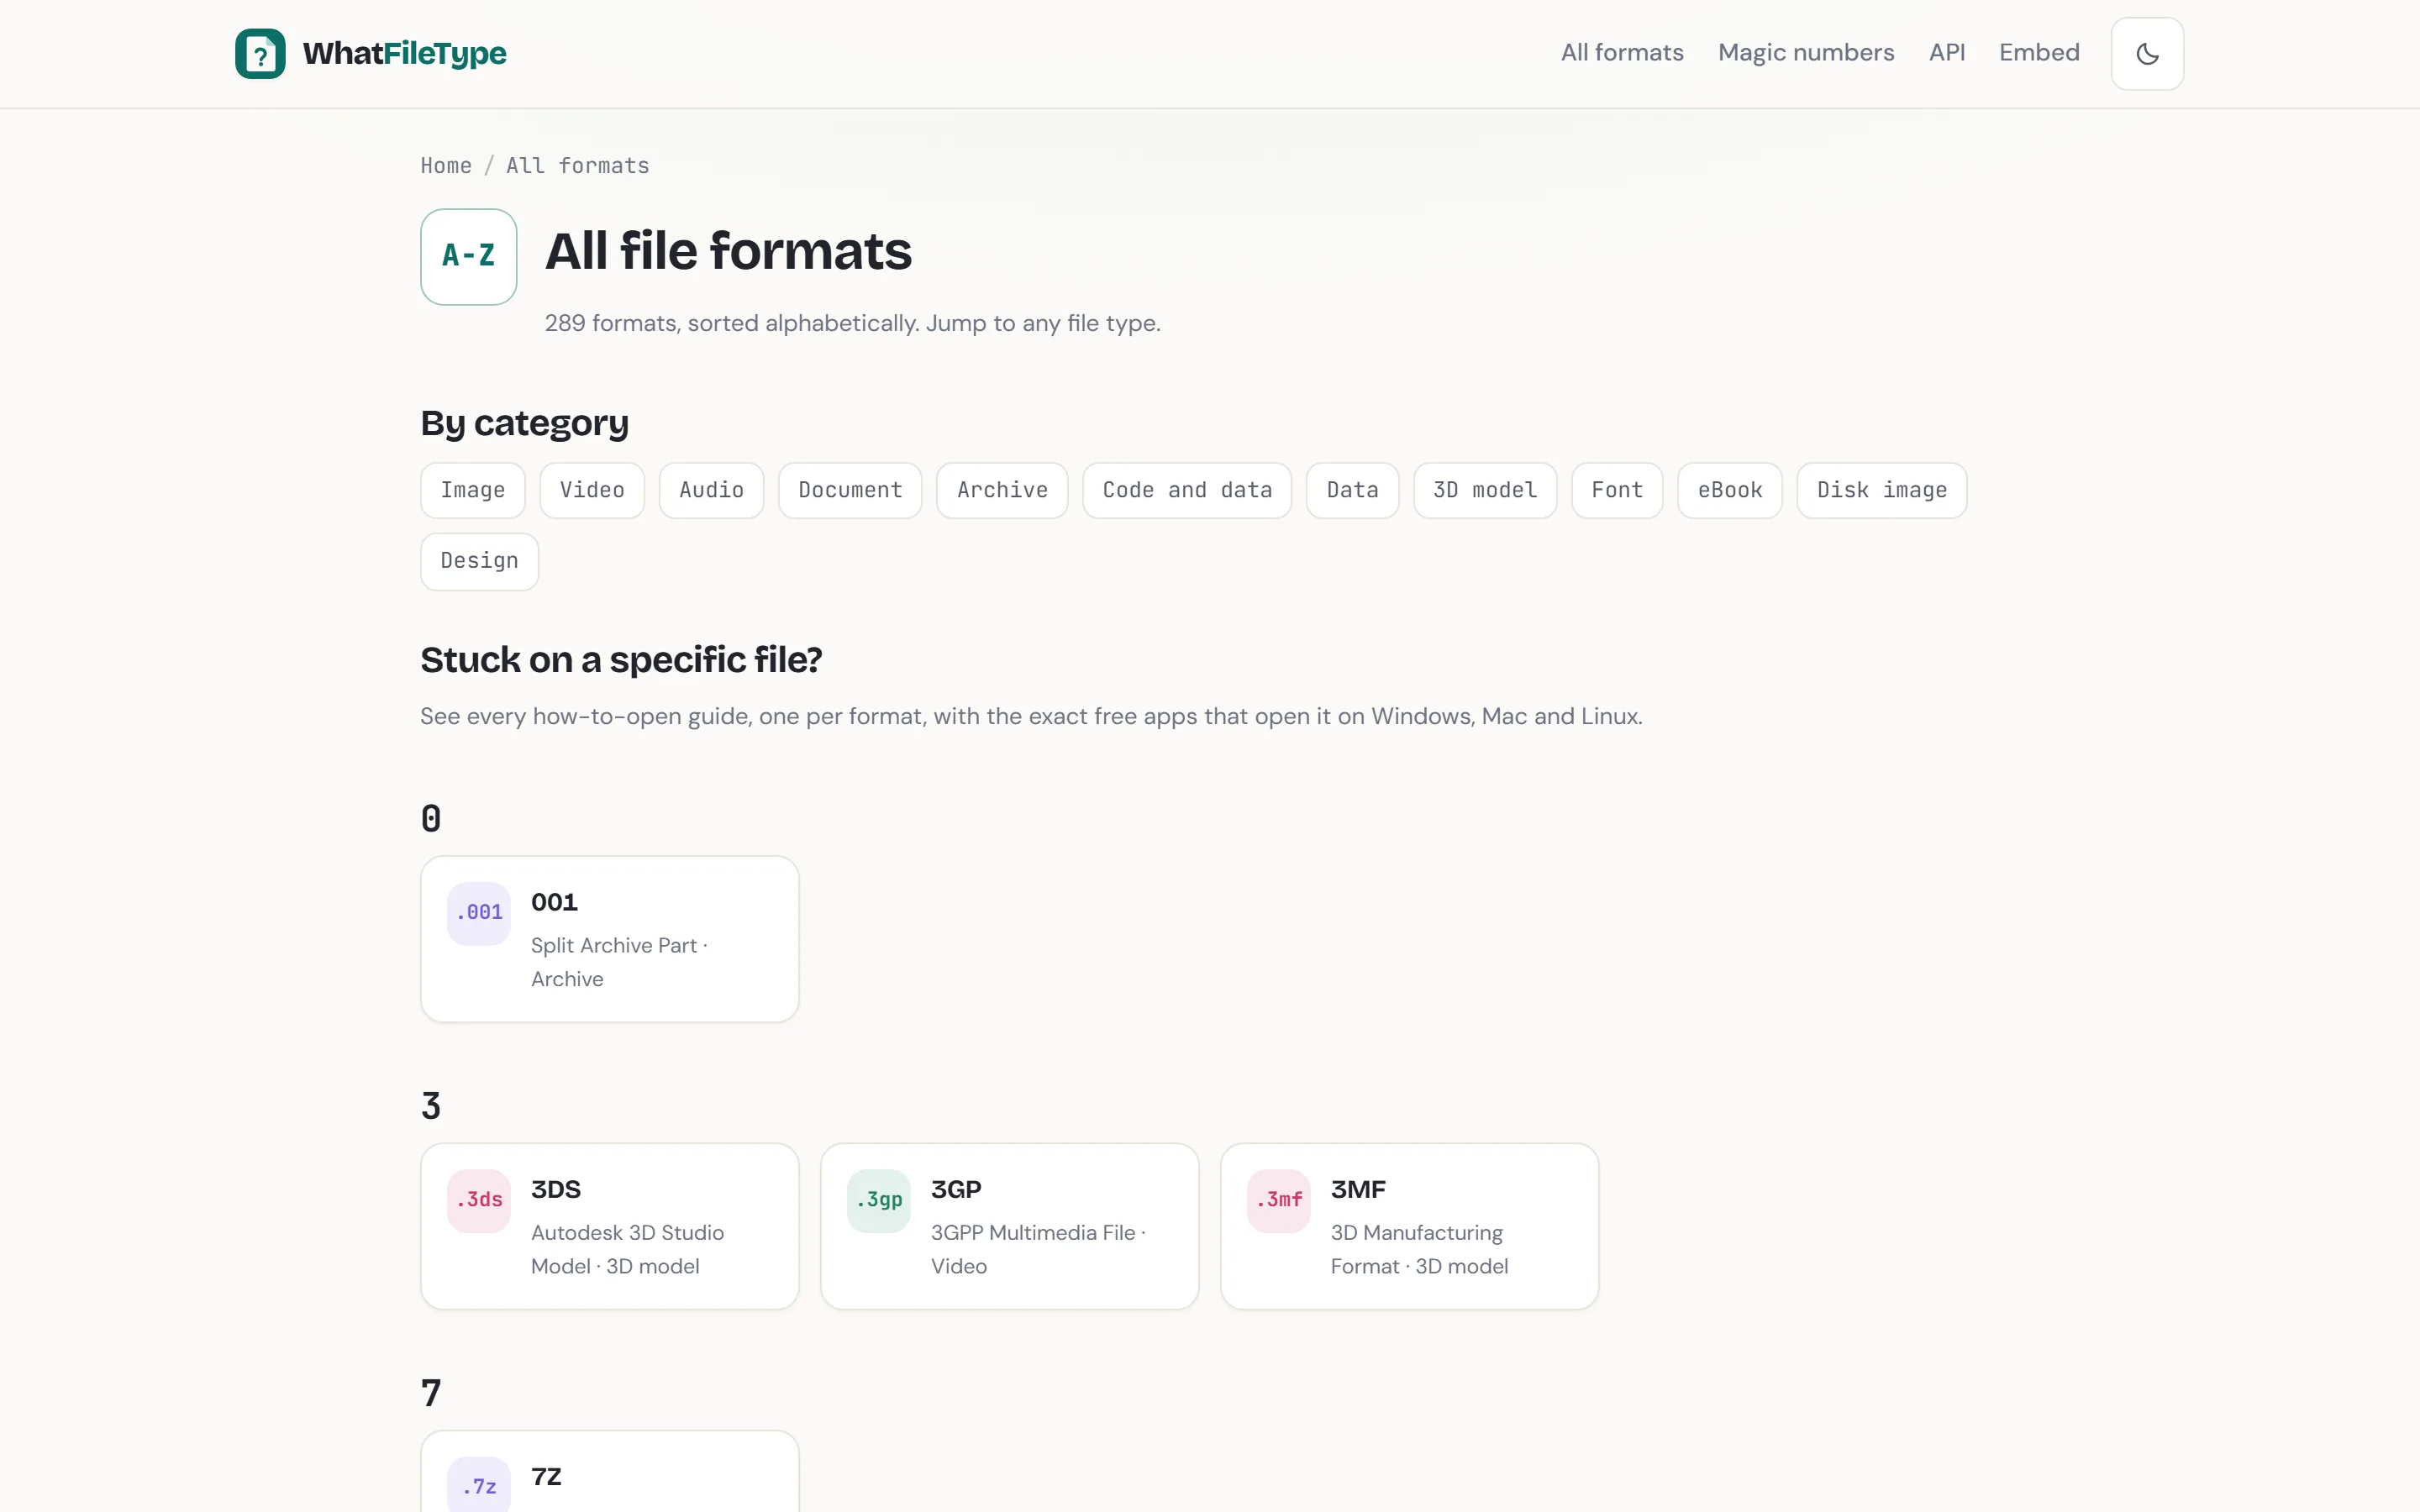Viewport: 2420px width, 1512px height.
Task: Click 'Autodesk 3D Studio Model' description
Action: click(x=627, y=1249)
